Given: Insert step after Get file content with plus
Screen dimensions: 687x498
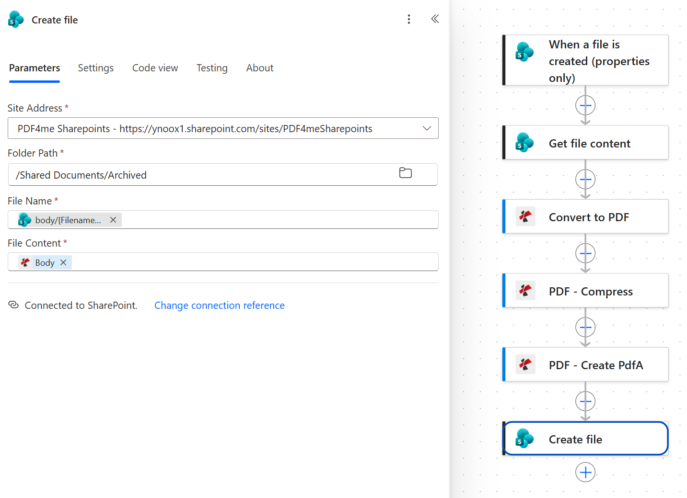Looking at the screenshot, I should (585, 180).
